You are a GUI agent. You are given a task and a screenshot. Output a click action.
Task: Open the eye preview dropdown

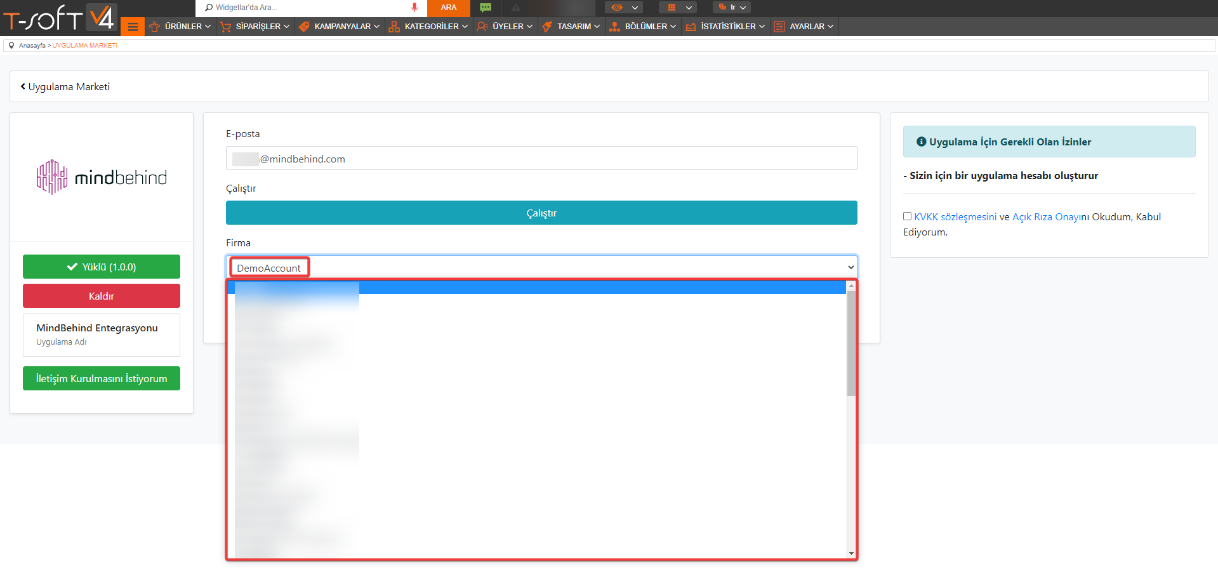pyautogui.click(x=624, y=8)
